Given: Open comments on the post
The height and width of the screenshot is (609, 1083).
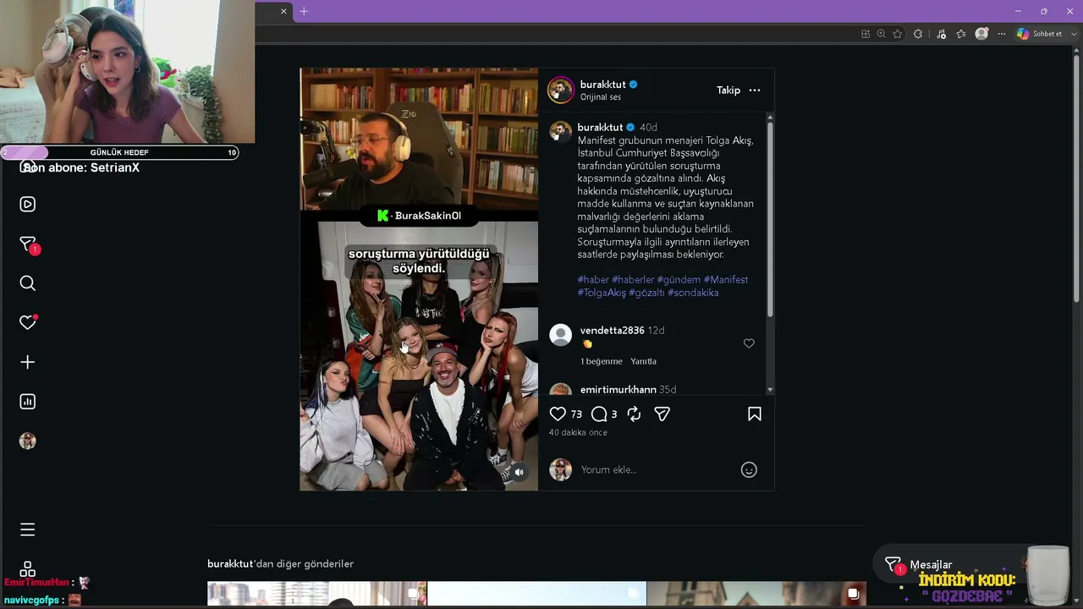Looking at the screenshot, I should pos(599,414).
